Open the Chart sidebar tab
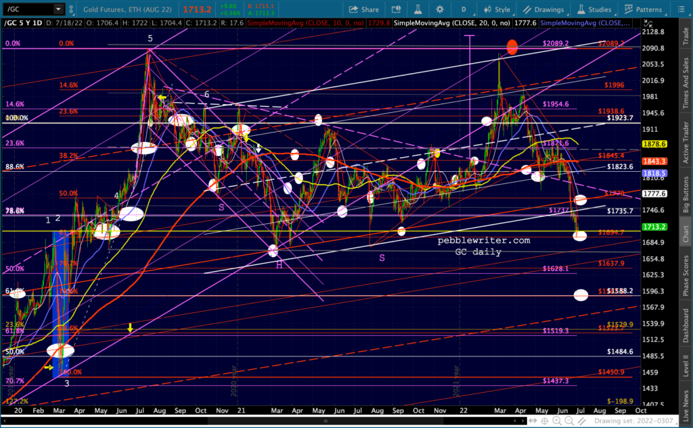The height and width of the screenshot is (428, 693). coord(686,234)
